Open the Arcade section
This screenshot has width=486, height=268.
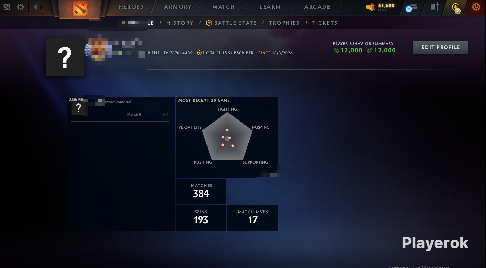(x=317, y=7)
